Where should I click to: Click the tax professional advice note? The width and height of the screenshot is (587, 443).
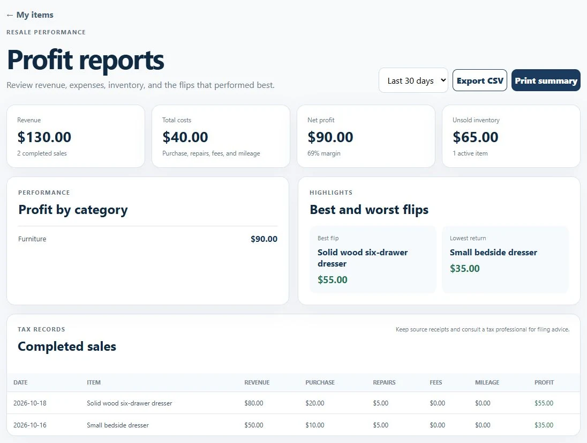pos(483,329)
